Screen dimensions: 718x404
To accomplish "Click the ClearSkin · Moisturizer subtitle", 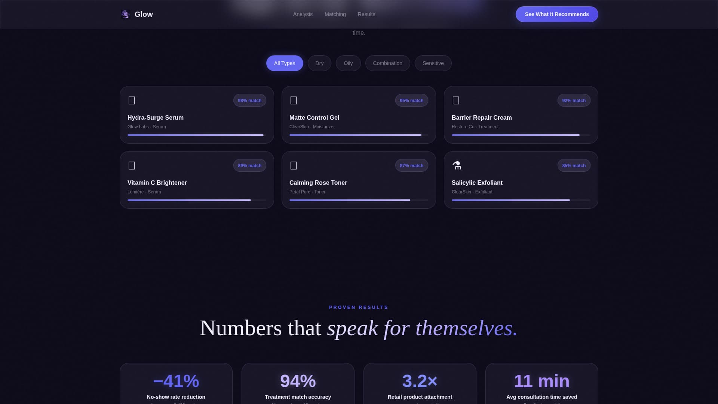I will click(x=312, y=127).
